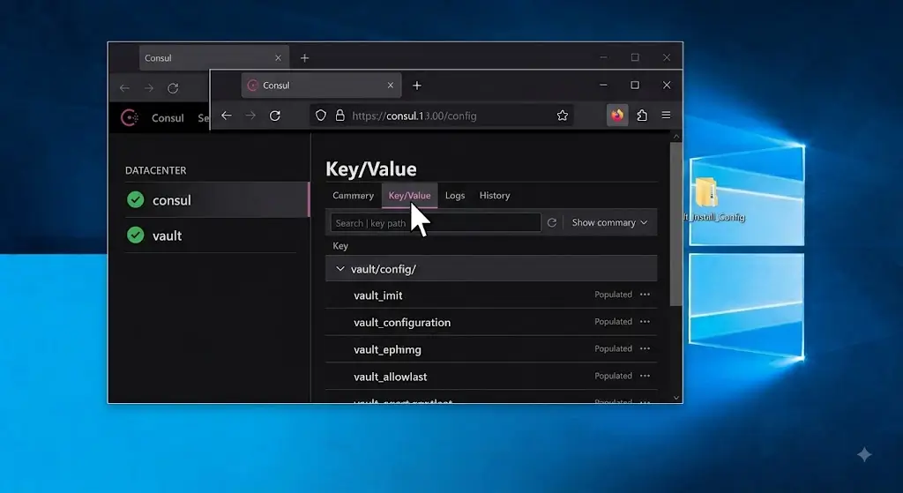Collapse the vault/config/ folder

tap(340, 269)
